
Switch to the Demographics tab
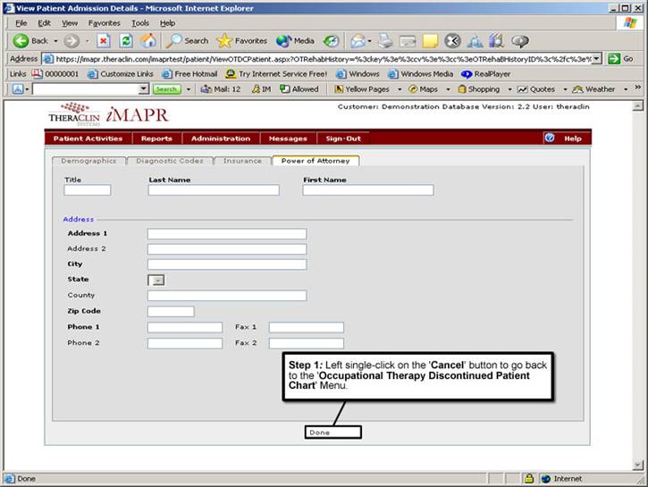(88, 161)
